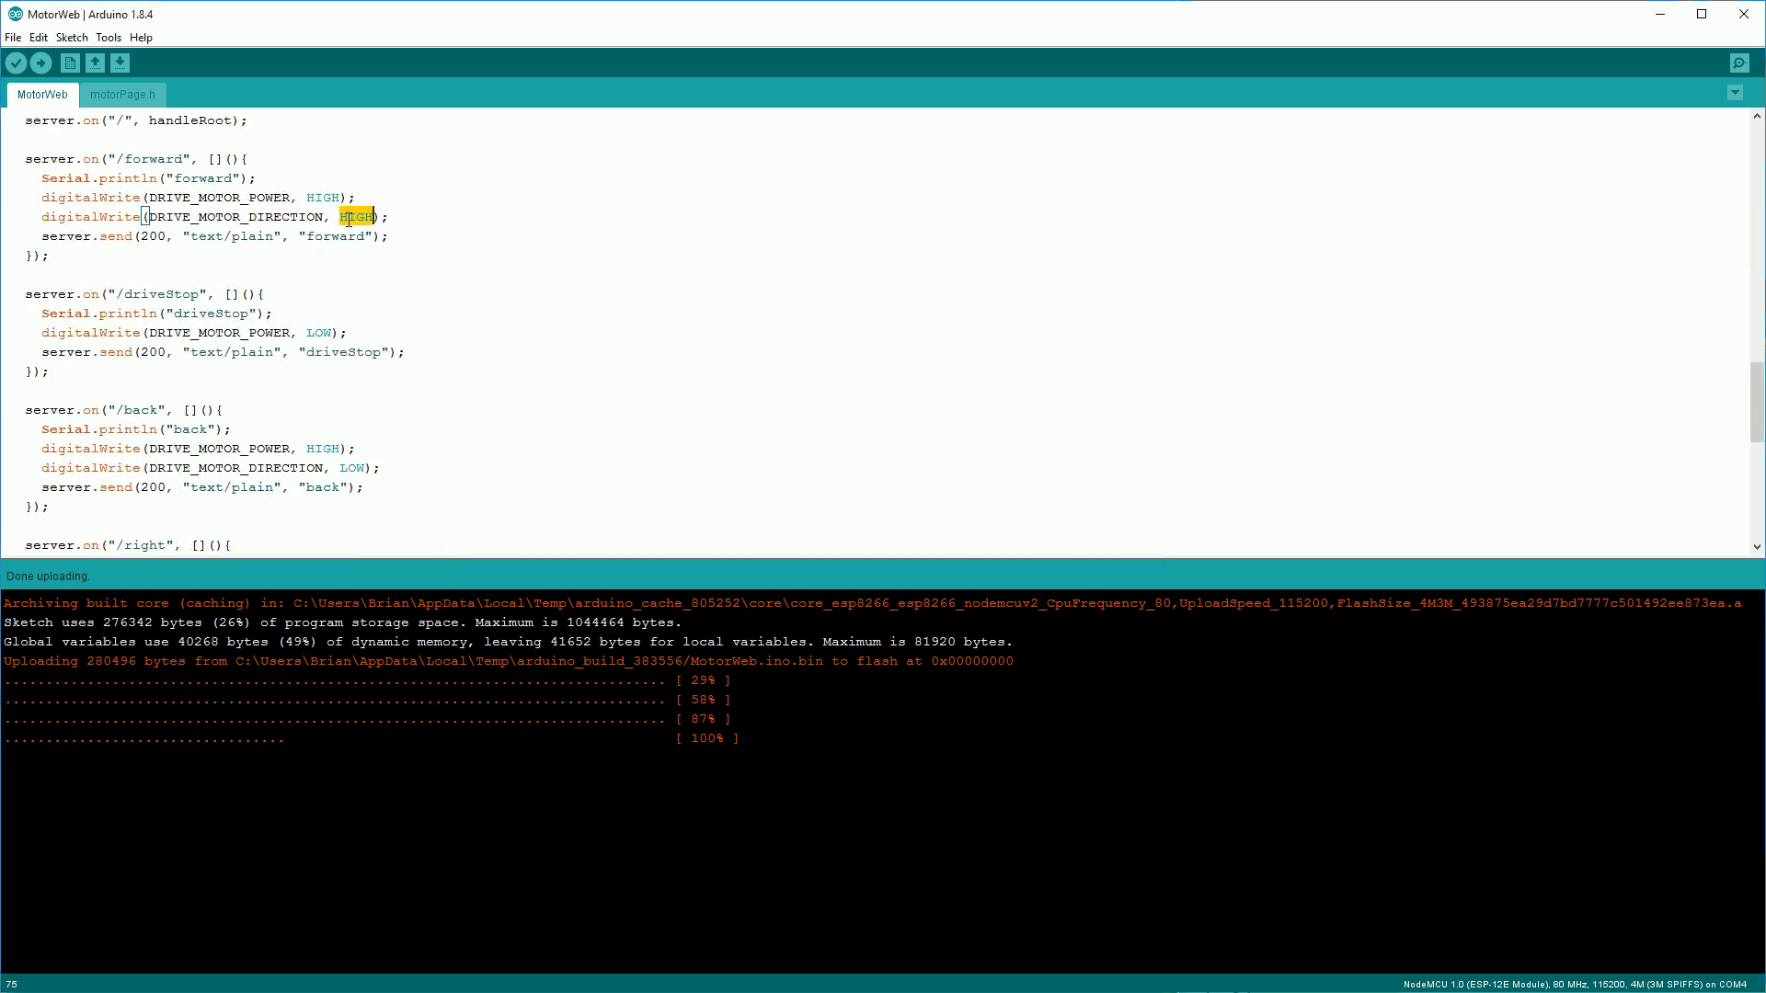The width and height of the screenshot is (1766, 993).
Task: Click the Upload arrow icon
Action: coord(40,63)
